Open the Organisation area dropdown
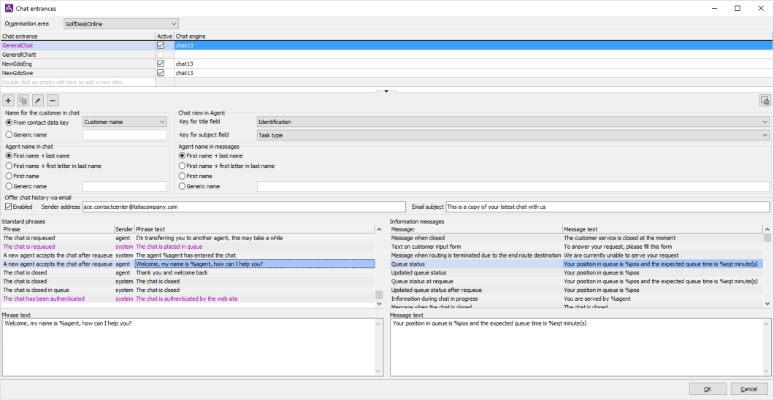This screenshot has height=400, width=774. [120, 24]
